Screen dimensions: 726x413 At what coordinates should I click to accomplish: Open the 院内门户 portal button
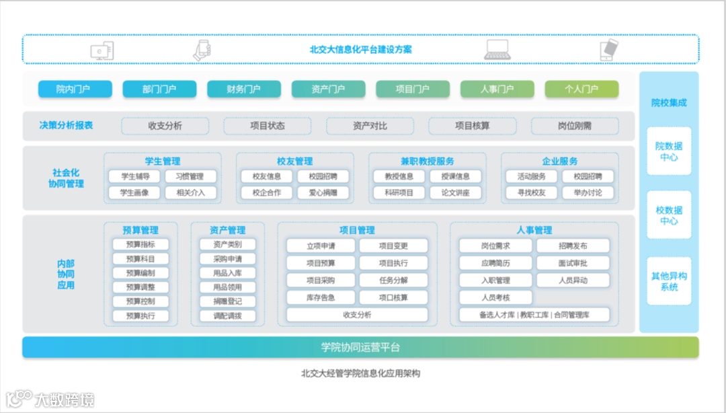click(x=75, y=89)
